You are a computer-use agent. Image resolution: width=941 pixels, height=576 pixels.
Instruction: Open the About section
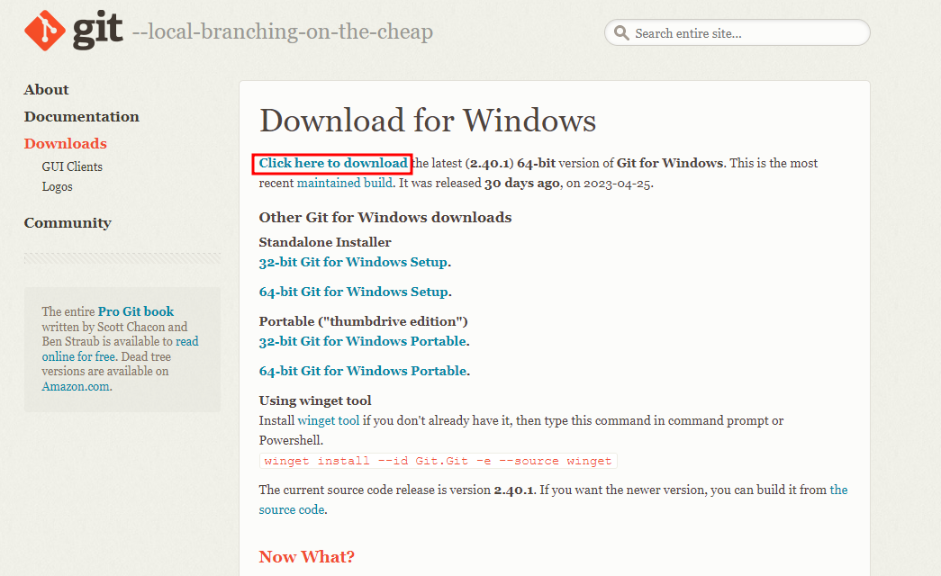[x=46, y=89]
